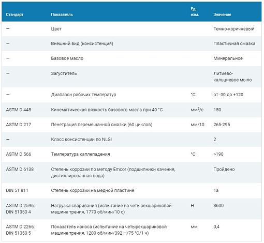Click the Стандарт column header
This screenshot has height=243, width=264.
[14, 14]
